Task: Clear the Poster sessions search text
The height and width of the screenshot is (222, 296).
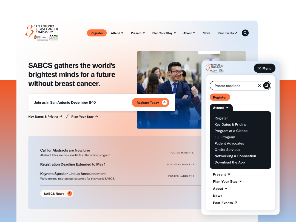Action: click(x=259, y=86)
